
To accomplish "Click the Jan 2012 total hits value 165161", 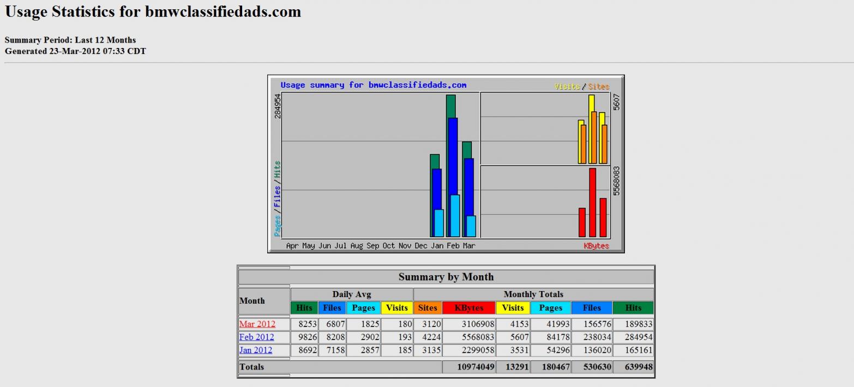I will 639,350.
